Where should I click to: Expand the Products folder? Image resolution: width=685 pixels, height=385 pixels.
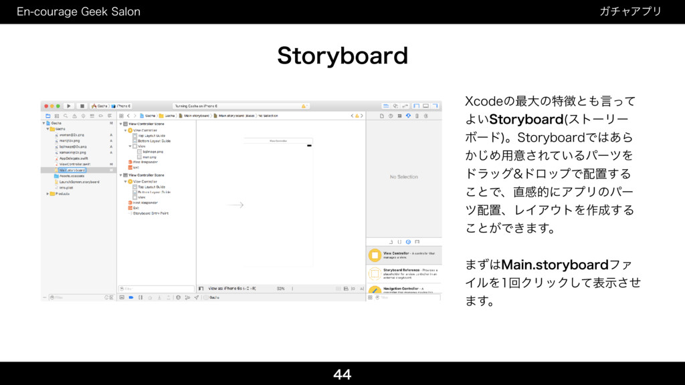click(x=47, y=194)
